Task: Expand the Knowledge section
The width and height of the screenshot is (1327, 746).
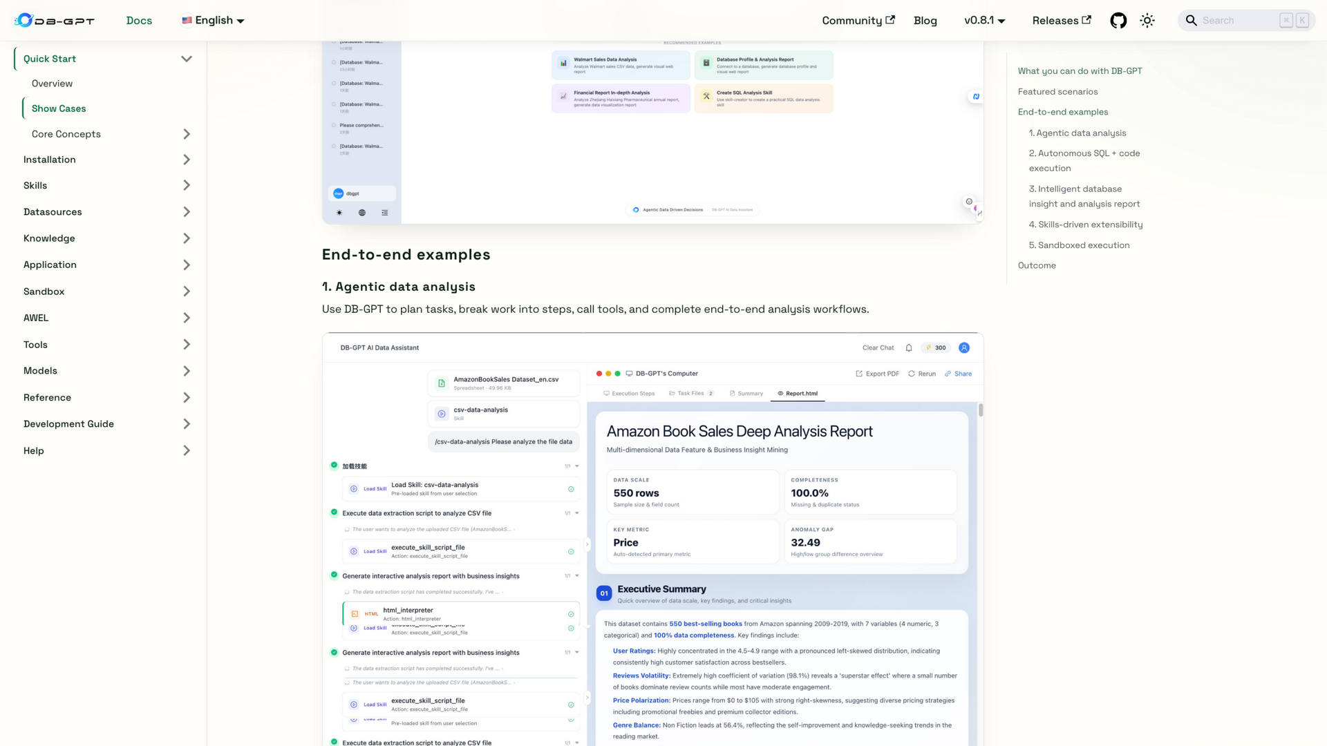Action: coord(186,238)
